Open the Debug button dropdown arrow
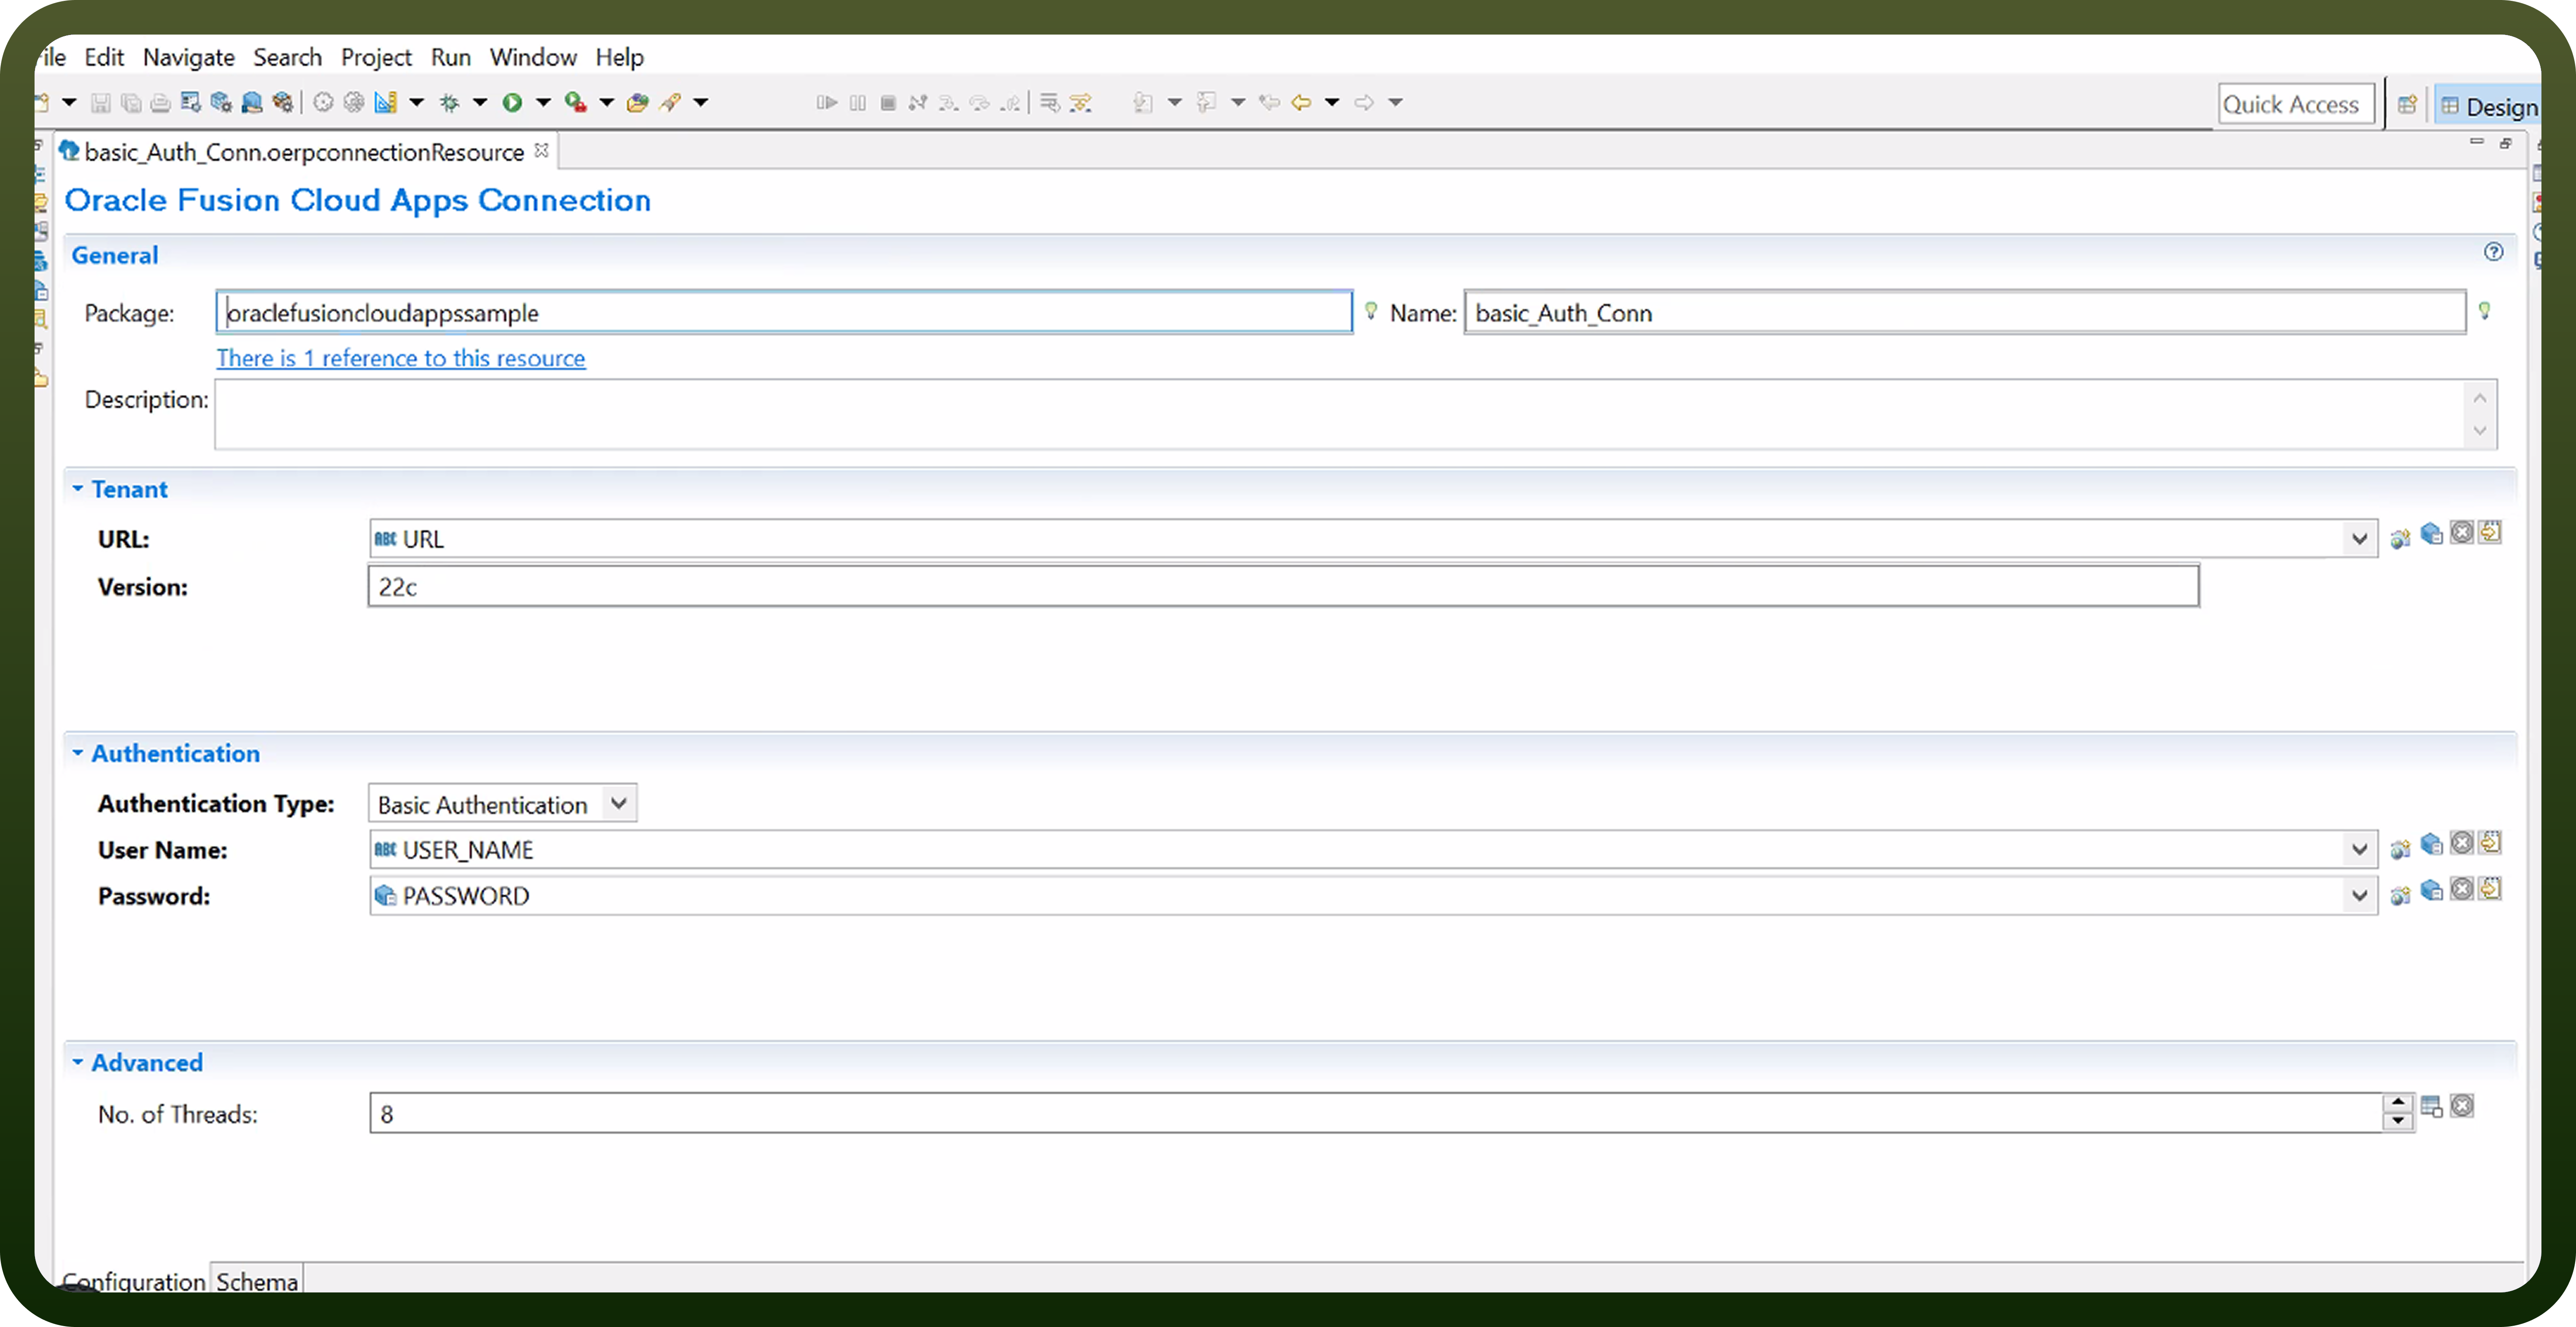This screenshot has width=2576, height=1327. tap(480, 102)
